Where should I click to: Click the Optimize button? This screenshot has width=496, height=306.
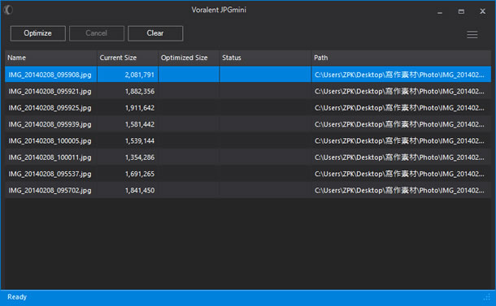point(38,33)
